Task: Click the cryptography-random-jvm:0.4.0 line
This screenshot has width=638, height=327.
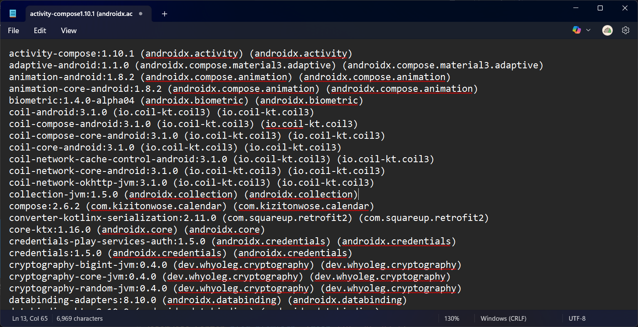Action: pos(235,288)
